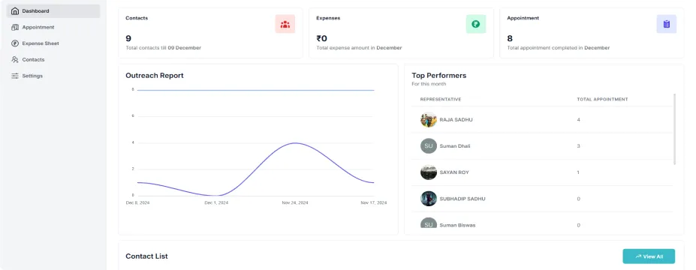The image size is (696, 270).
Task: Click RAJA SADHU's avatar photo
Action: 429,120
